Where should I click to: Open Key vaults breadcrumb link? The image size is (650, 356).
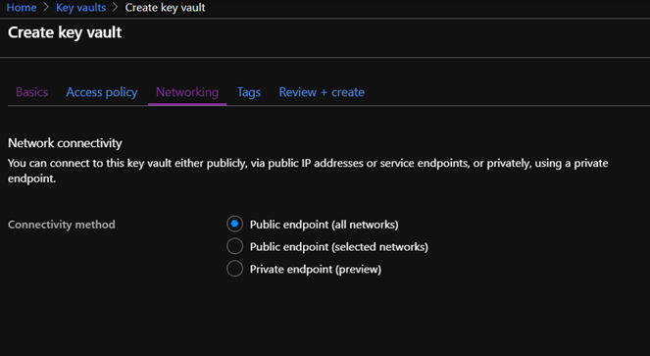tap(80, 8)
